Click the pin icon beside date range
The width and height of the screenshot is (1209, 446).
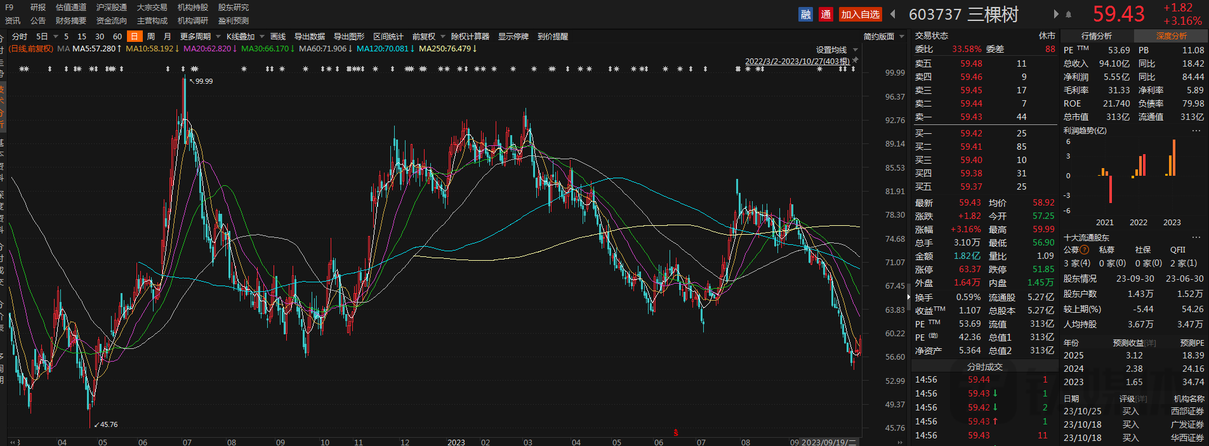click(x=855, y=60)
